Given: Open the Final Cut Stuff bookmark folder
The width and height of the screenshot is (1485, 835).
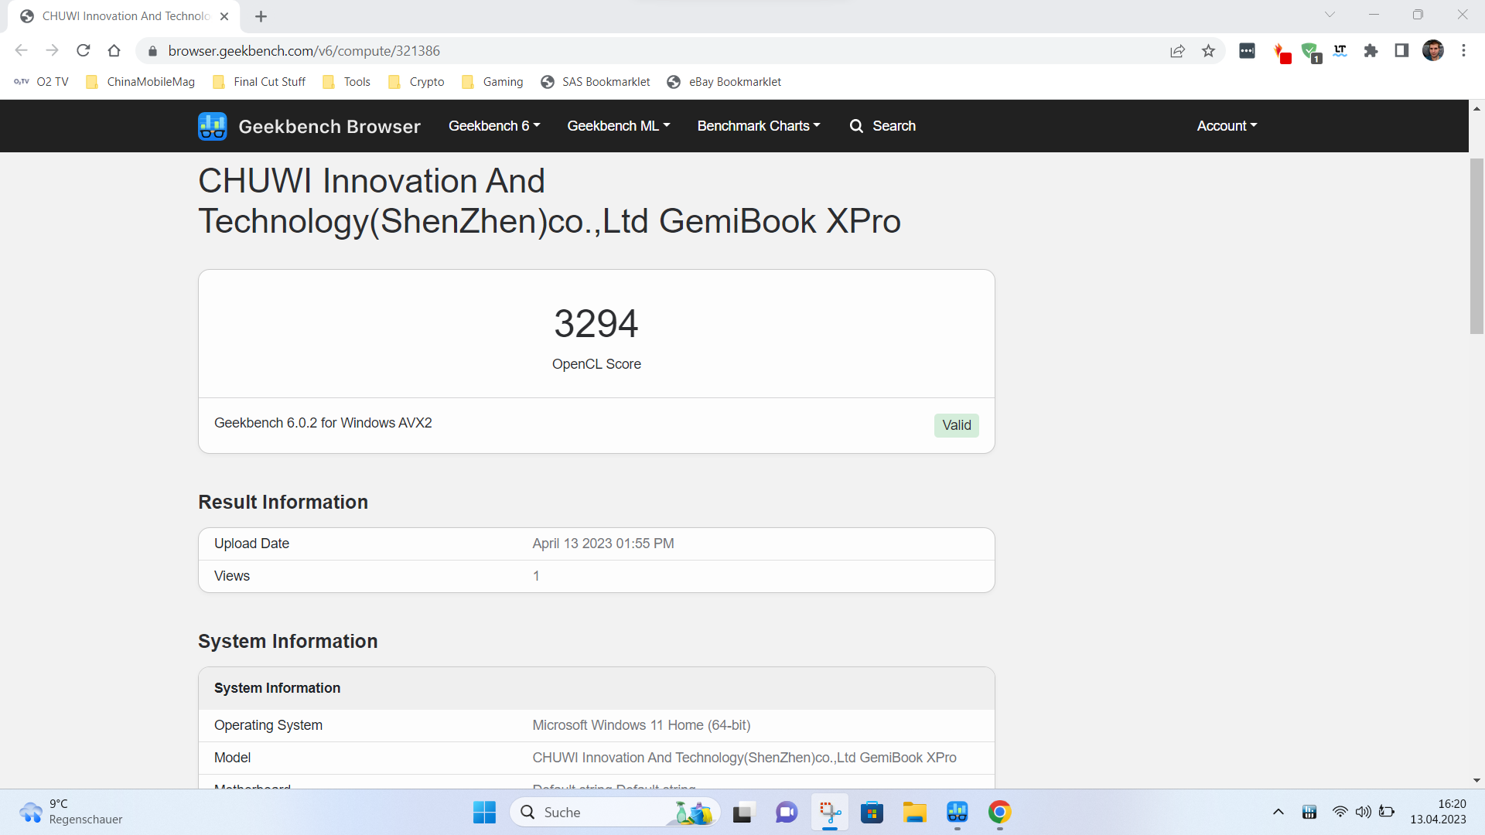Looking at the screenshot, I should (x=259, y=82).
